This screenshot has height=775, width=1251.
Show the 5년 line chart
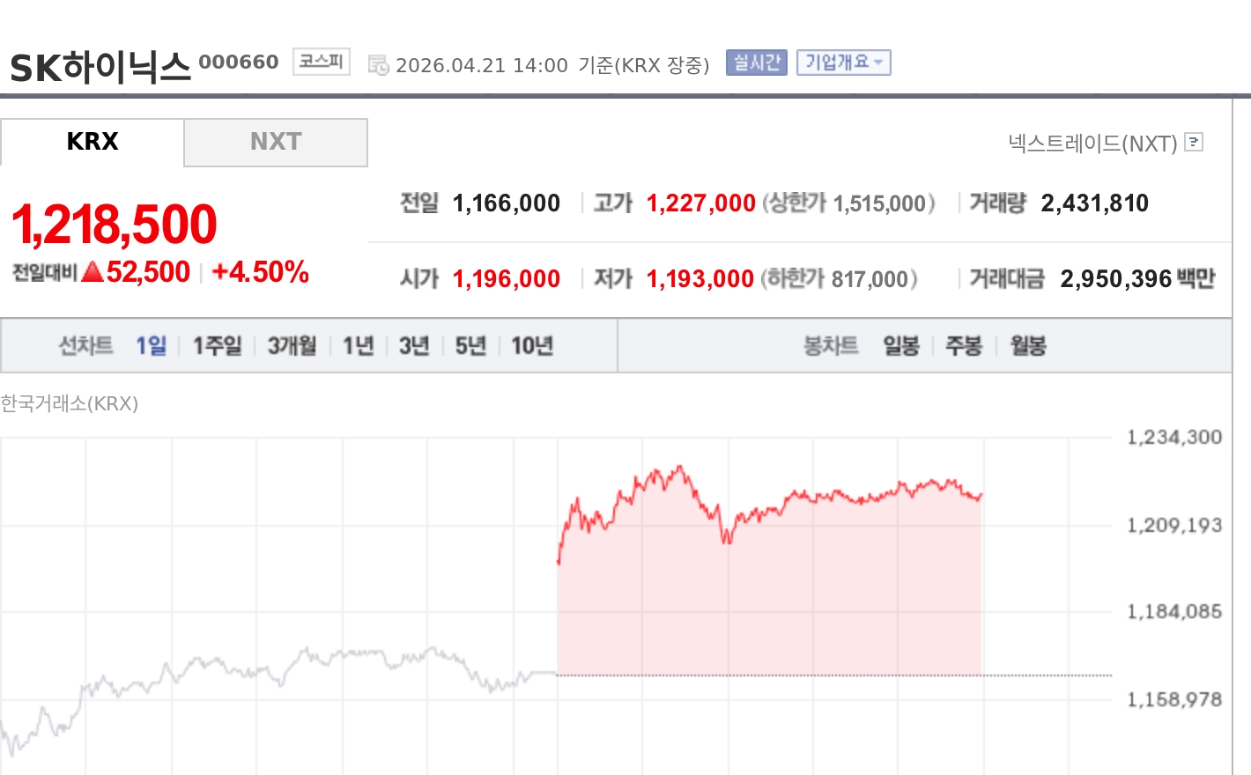(x=470, y=346)
